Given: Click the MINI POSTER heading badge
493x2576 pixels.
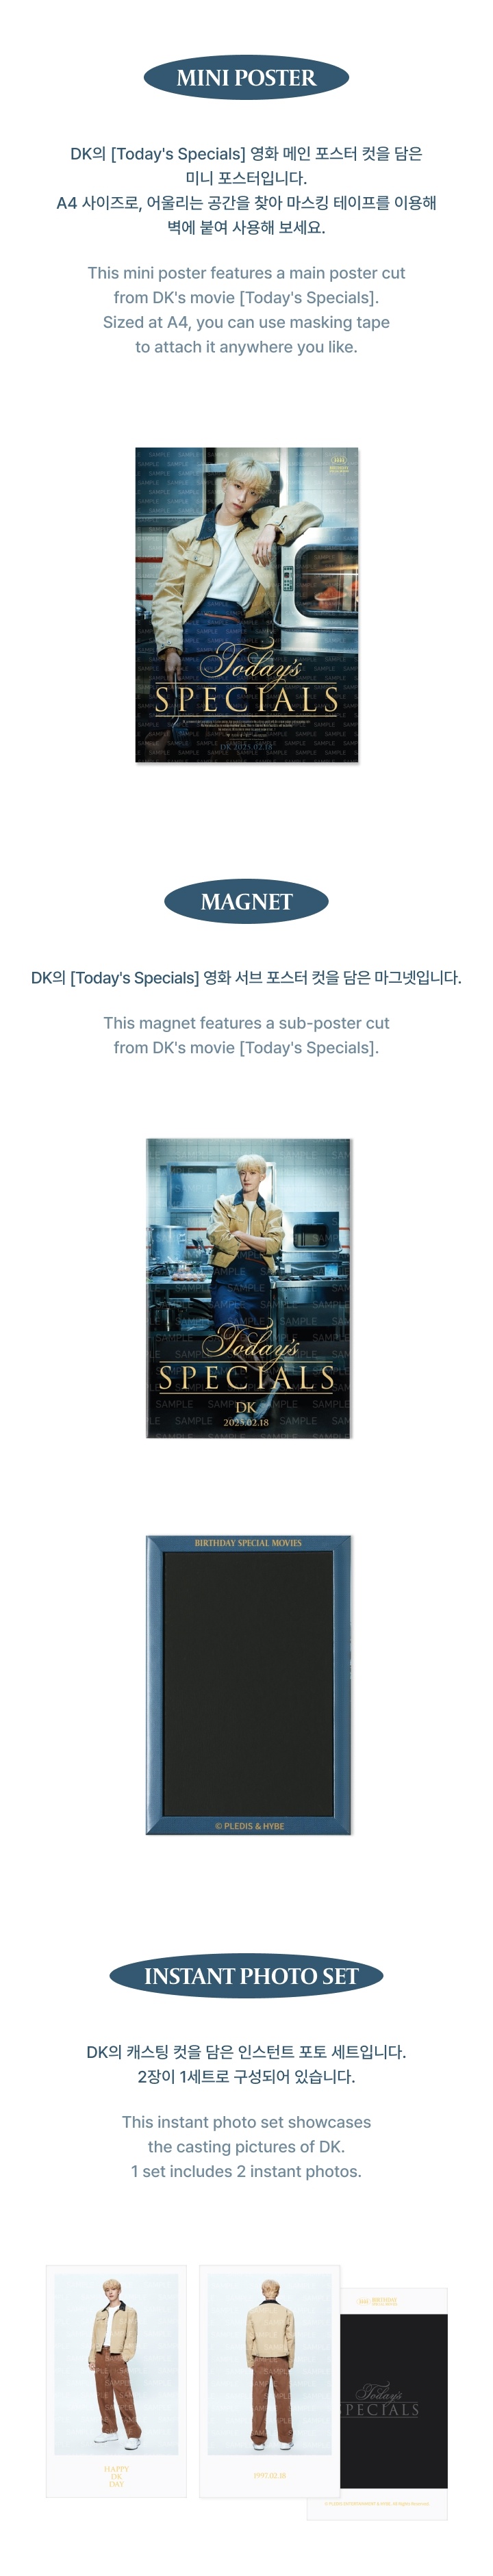Looking at the screenshot, I should click(246, 78).
